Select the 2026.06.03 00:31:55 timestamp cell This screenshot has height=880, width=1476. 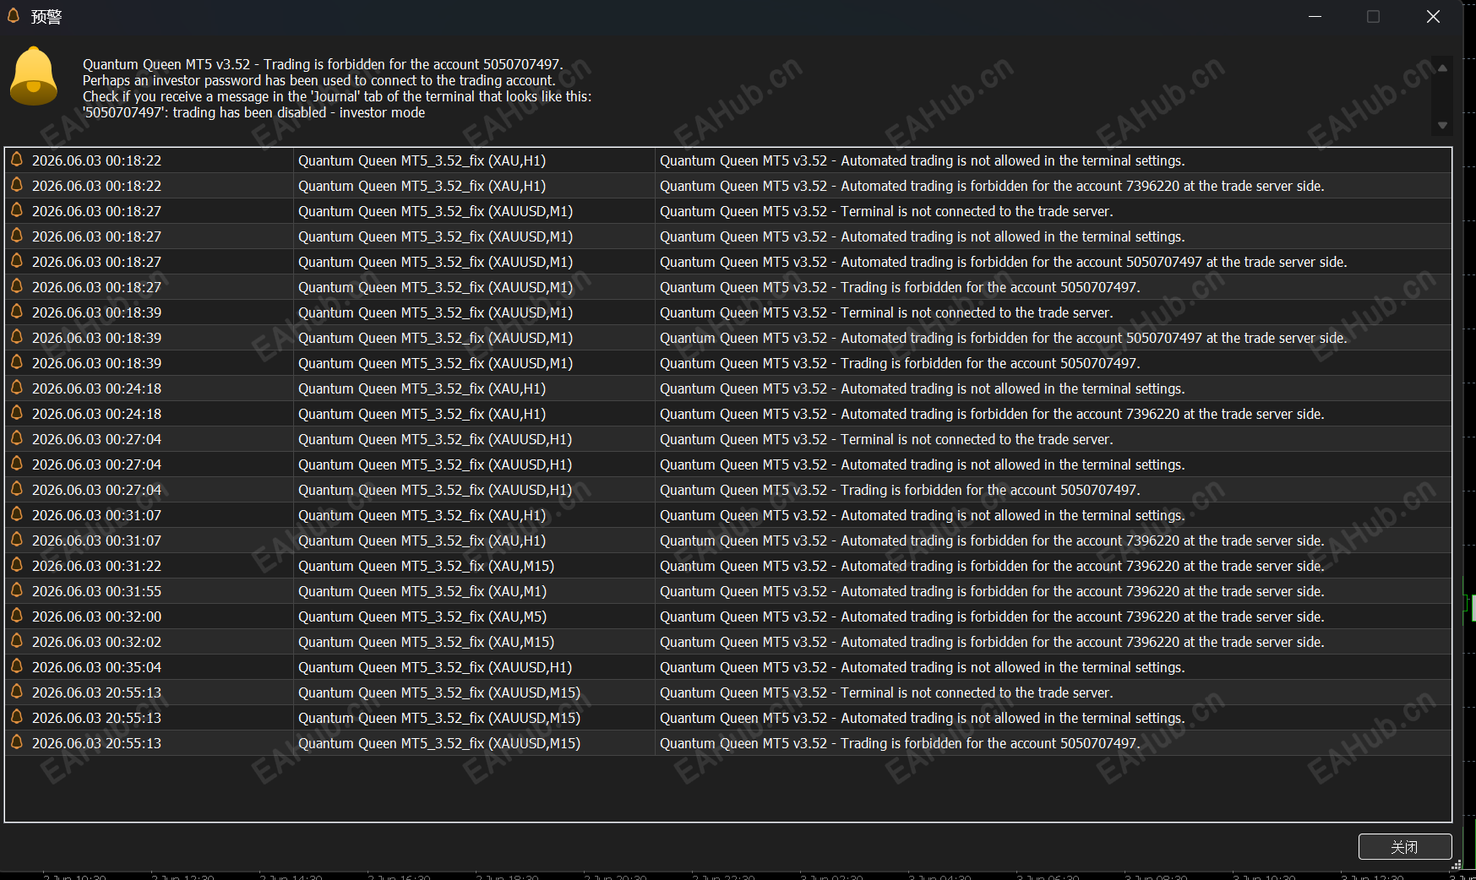[96, 591]
